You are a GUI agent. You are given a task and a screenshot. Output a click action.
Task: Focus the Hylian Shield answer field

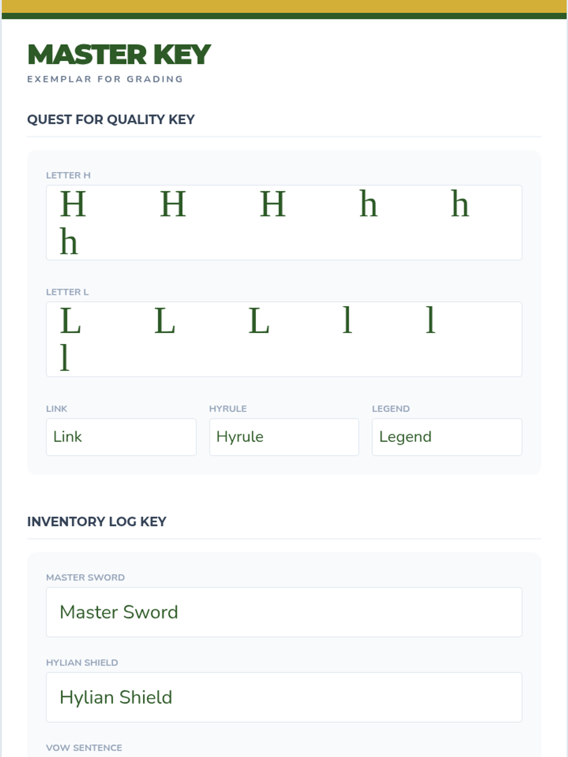[x=284, y=697]
